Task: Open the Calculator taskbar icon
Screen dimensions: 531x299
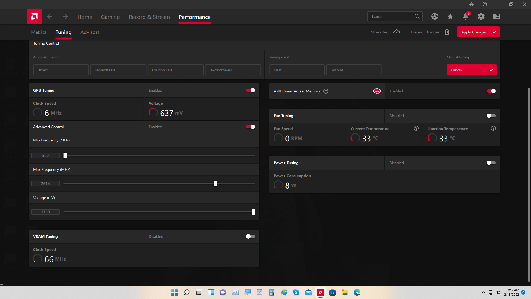Action: [272, 292]
